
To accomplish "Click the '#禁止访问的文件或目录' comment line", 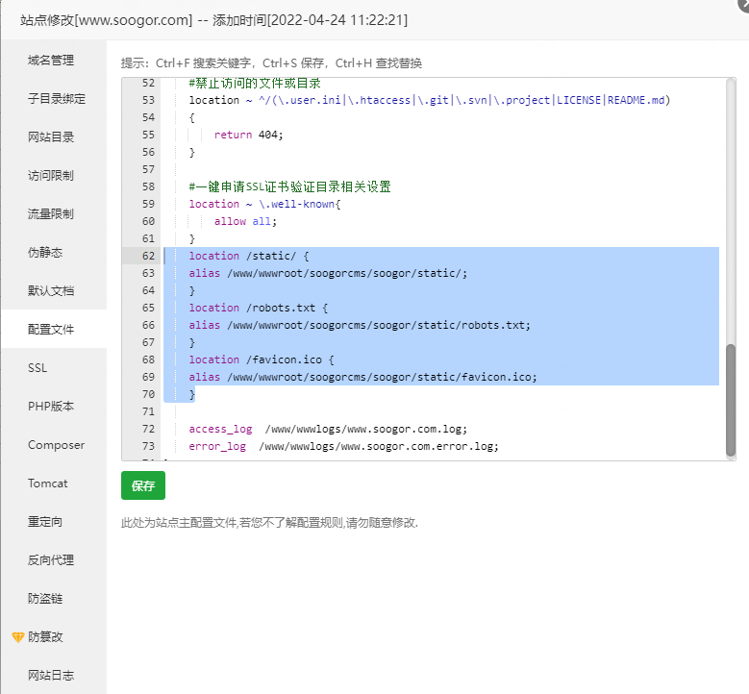I will (255, 83).
